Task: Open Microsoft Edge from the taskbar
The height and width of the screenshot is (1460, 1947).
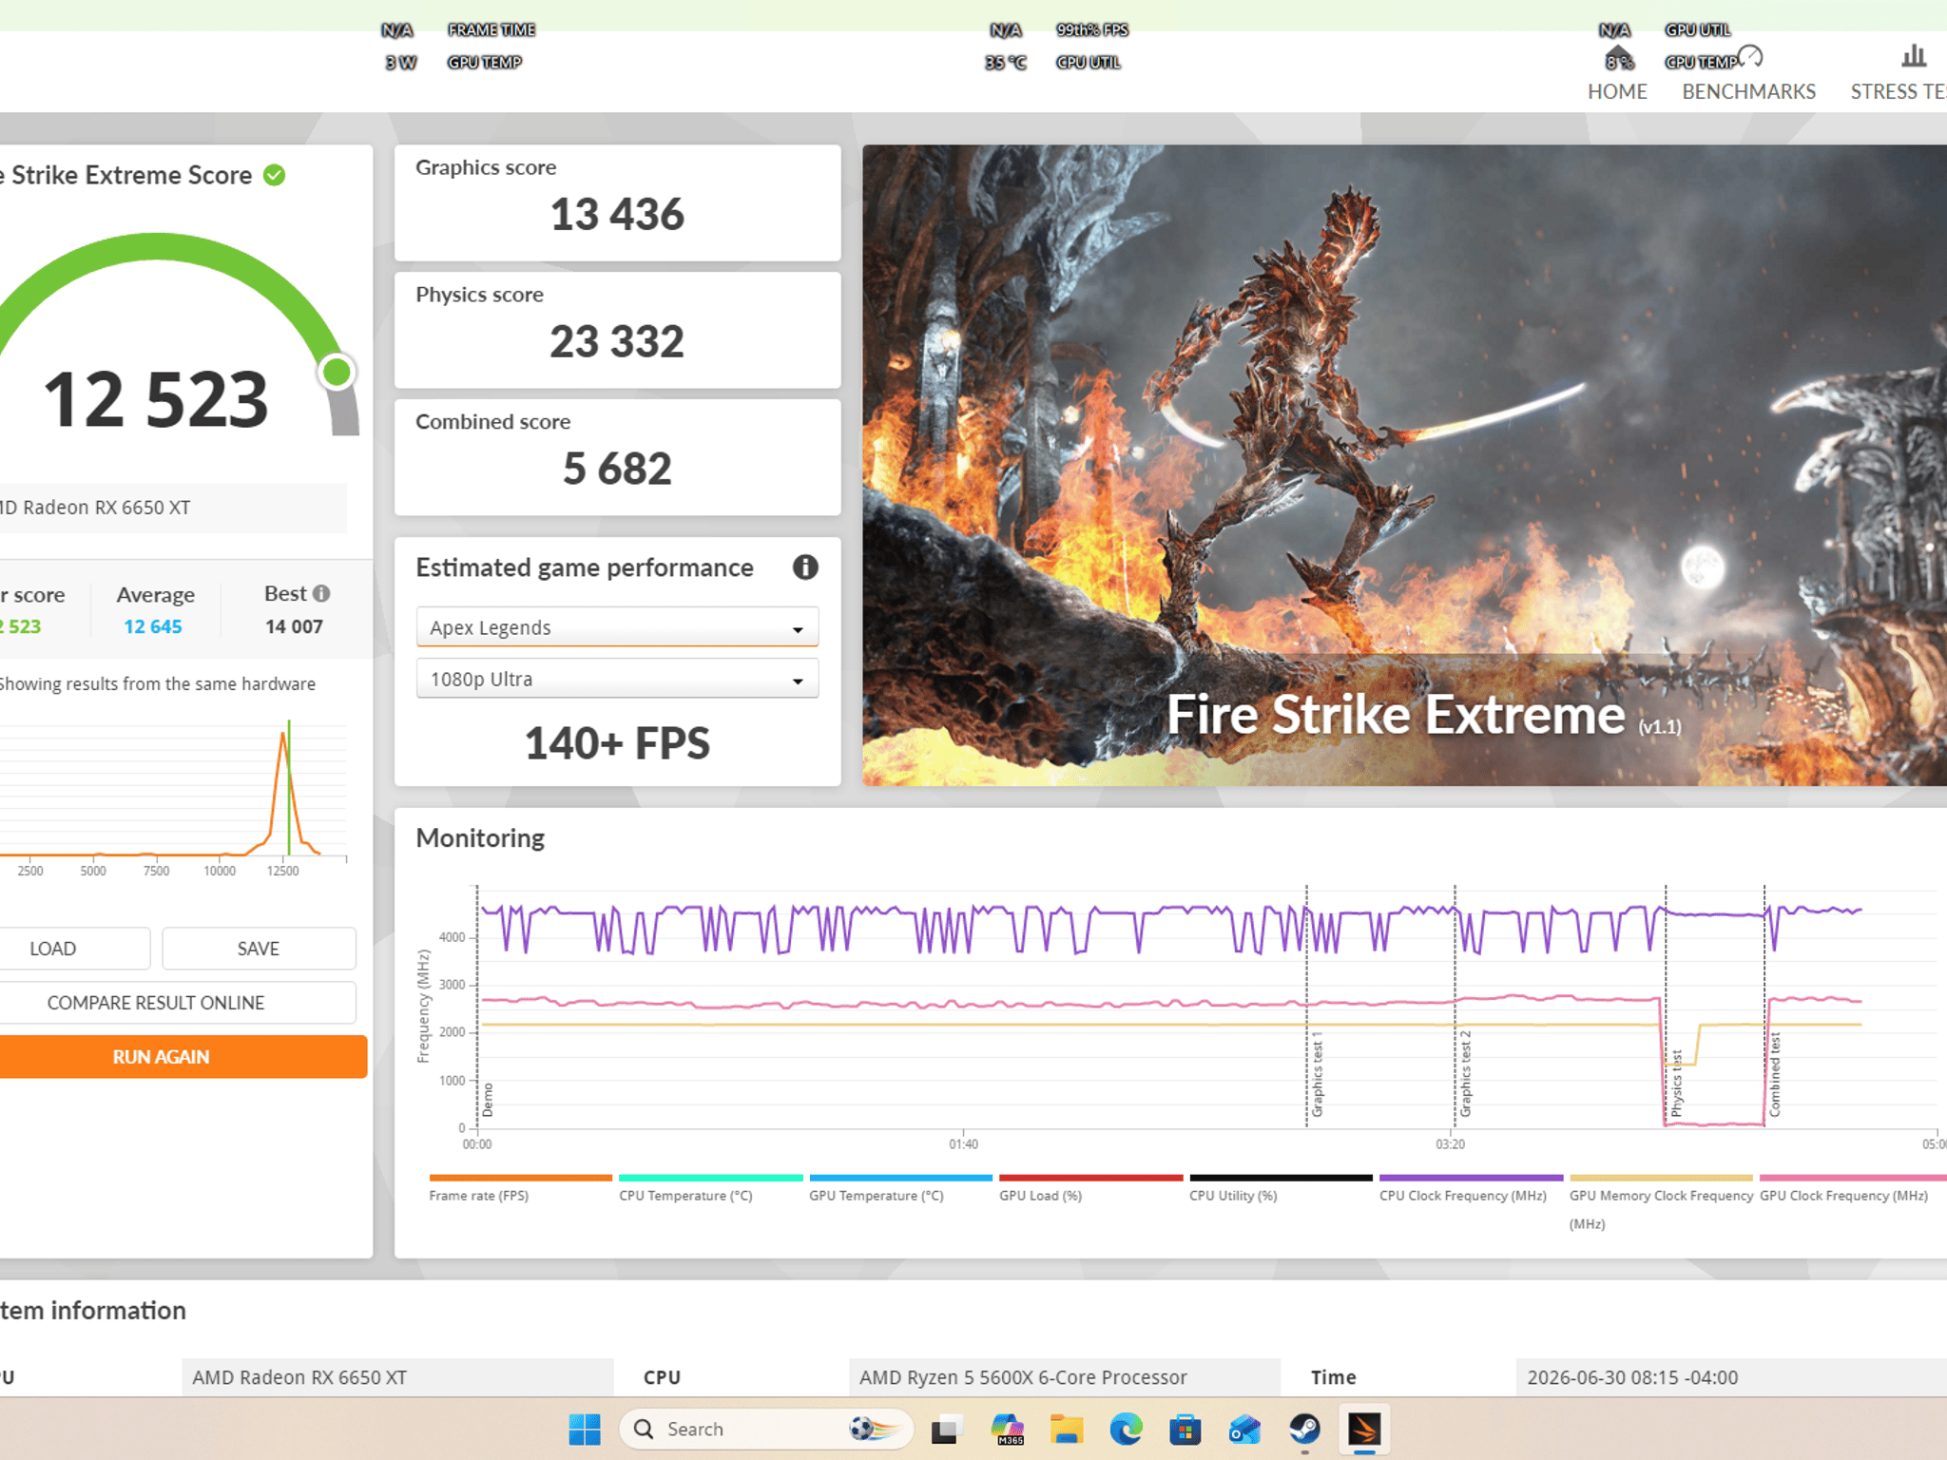Action: pyautogui.click(x=1127, y=1429)
